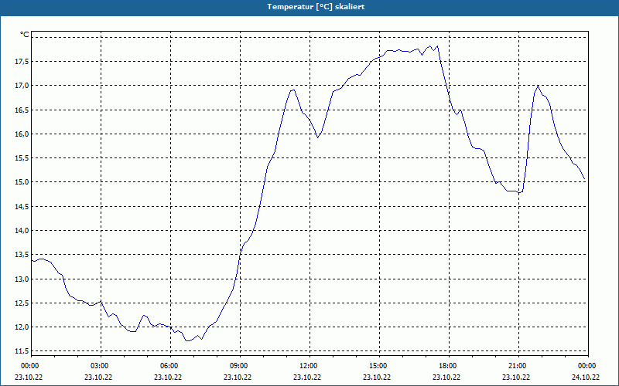Click the 15,5 y-axis value
619x386 pixels.
click(22, 158)
